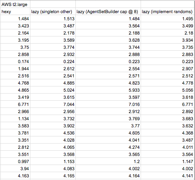
Task: Select the cell showing 4.083
Action: coord(53,169)
